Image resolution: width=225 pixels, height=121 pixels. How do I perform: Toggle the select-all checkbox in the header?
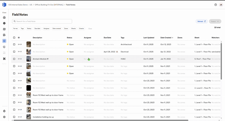click(x=14, y=38)
